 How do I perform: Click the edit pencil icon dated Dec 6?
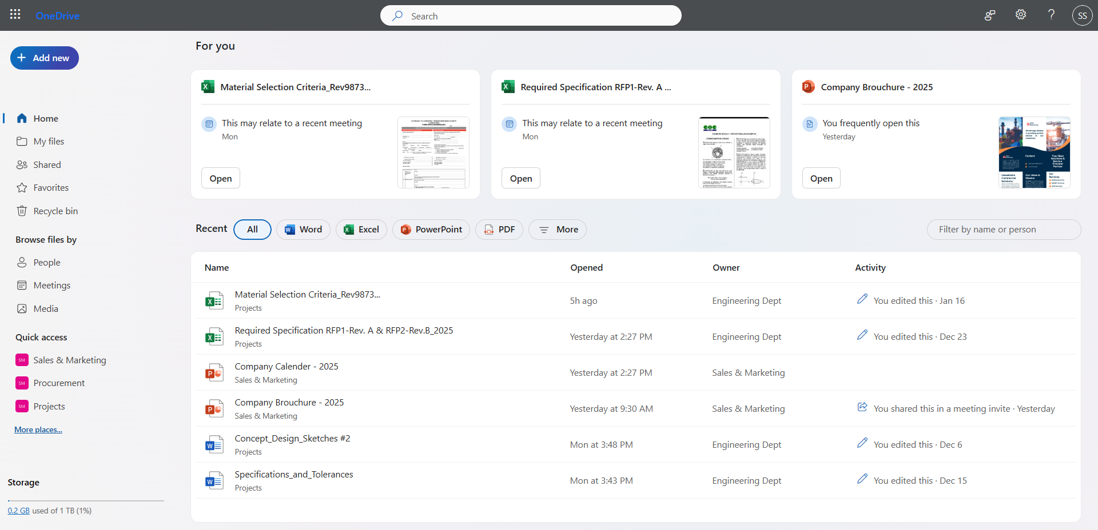pyautogui.click(x=862, y=443)
